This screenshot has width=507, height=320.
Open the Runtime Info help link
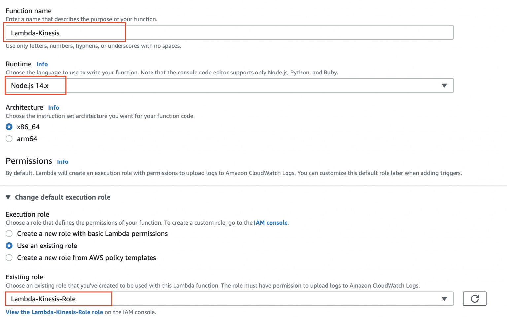point(42,64)
